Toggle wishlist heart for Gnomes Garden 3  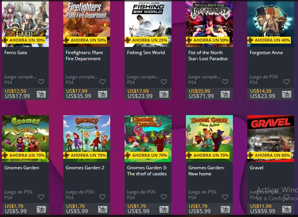pyautogui.click(x=164, y=197)
